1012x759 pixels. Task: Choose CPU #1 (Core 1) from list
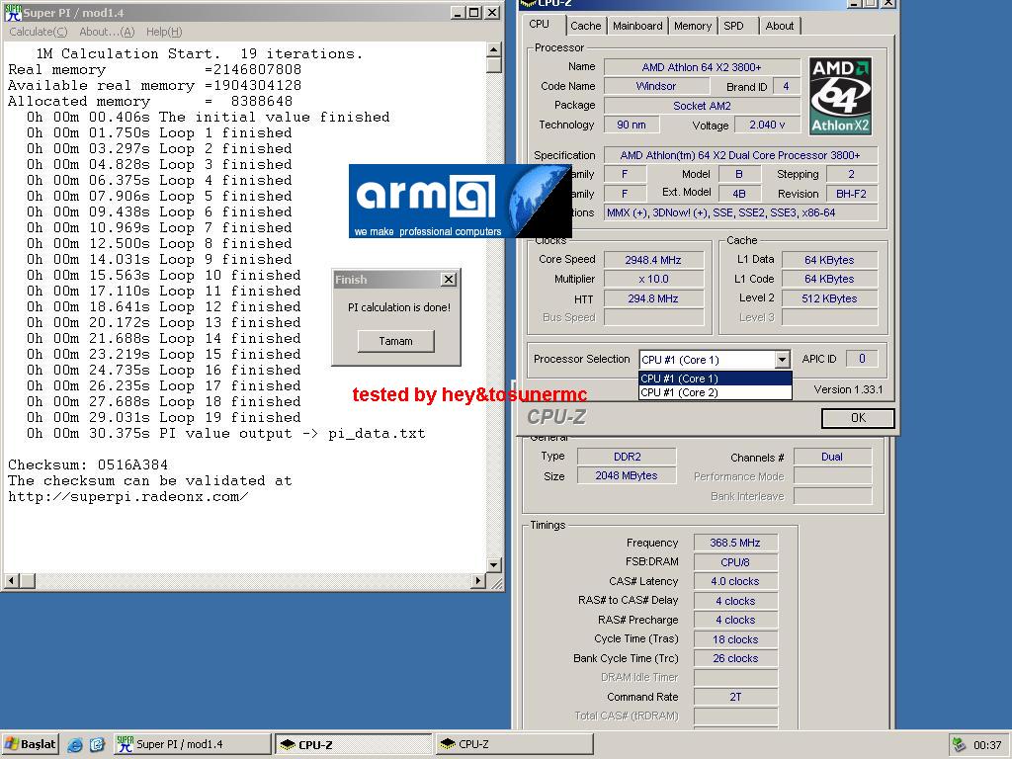(716, 379)
